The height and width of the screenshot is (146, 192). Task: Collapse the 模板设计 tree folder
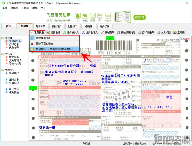coord(3,70)
